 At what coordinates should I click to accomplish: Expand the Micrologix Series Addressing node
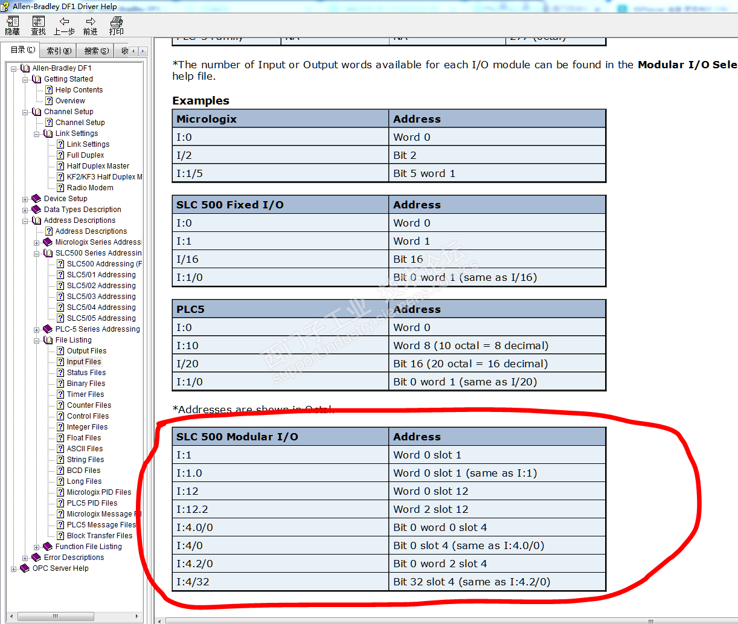click(37, 242)
